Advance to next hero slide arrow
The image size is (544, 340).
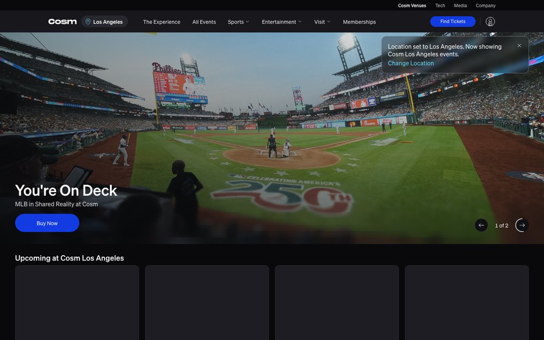tap(522, 225)
